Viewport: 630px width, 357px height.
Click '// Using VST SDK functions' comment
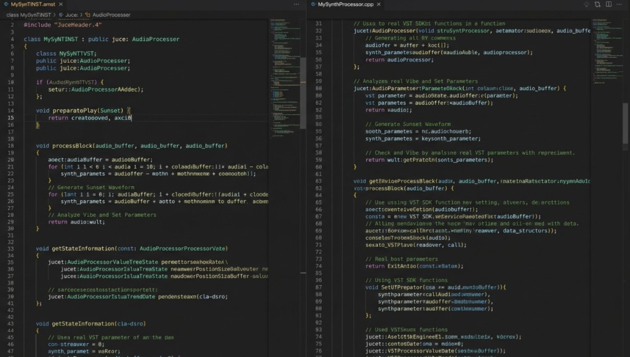pos(406,280)
